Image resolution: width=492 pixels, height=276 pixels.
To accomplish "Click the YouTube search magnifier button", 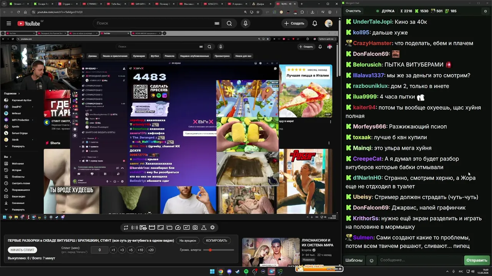I will tap(229, 23).
